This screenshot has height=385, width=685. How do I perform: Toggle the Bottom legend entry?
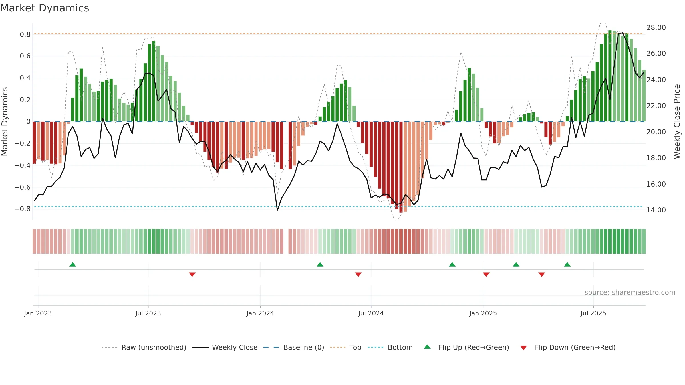pyautogui.click(x=390, y=347)
